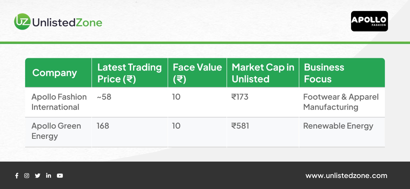Click the Face Value column header
The width and height of the screenshot is (410, 189).
point(197,73)
